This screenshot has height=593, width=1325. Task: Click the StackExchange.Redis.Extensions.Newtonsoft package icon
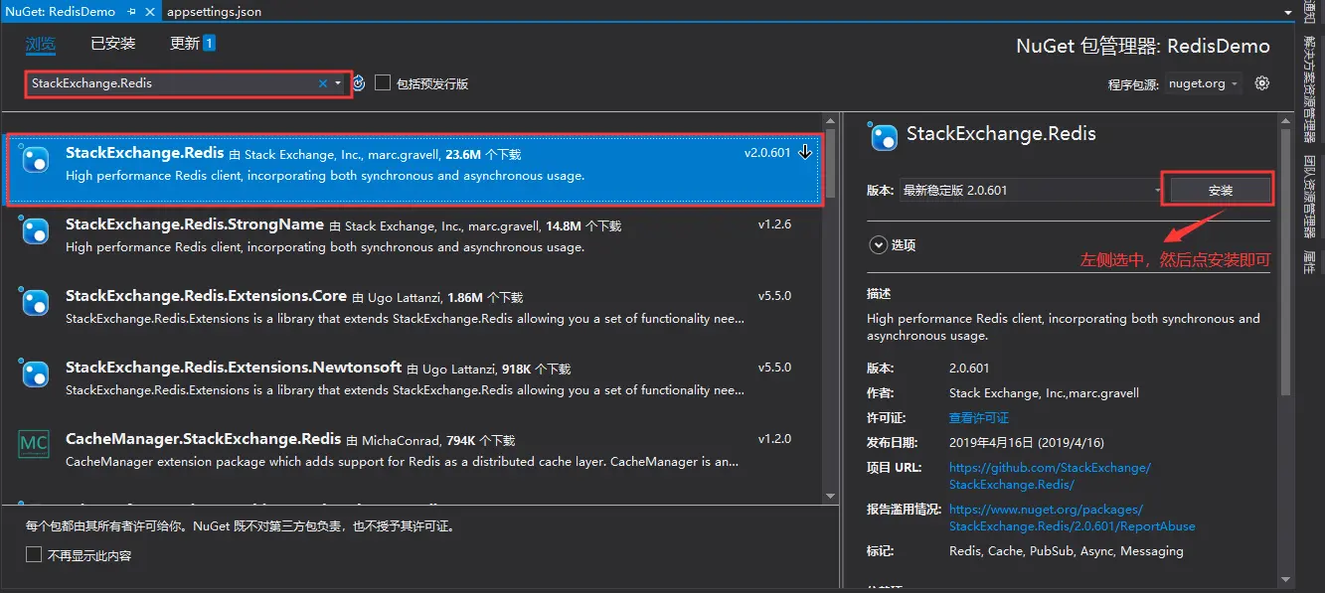pos(35,373)
